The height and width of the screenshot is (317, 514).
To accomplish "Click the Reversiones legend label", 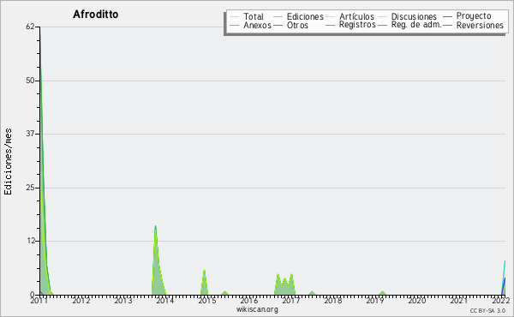I will [x=480, y=25].
